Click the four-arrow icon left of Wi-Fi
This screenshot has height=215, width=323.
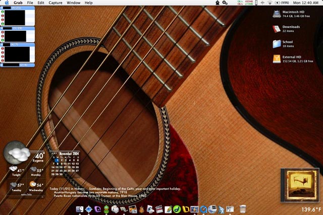(262, 3)
